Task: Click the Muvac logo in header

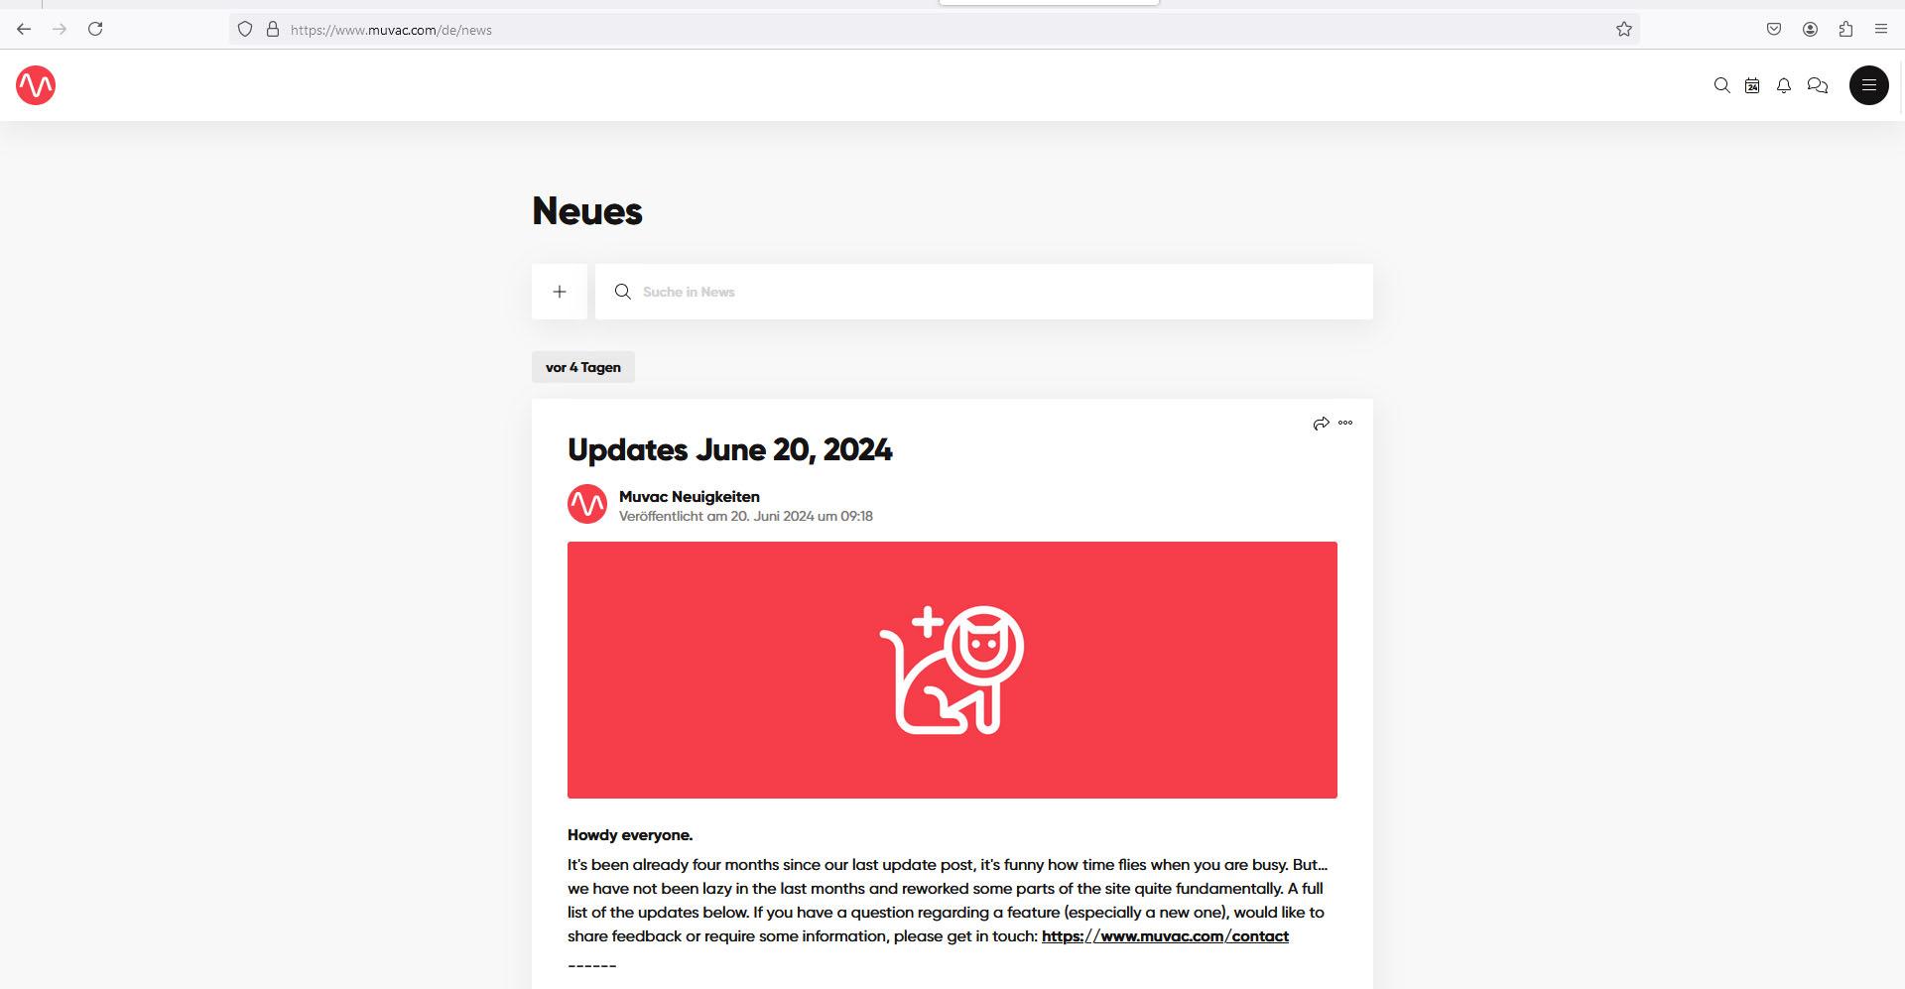Action: (36, 85)
